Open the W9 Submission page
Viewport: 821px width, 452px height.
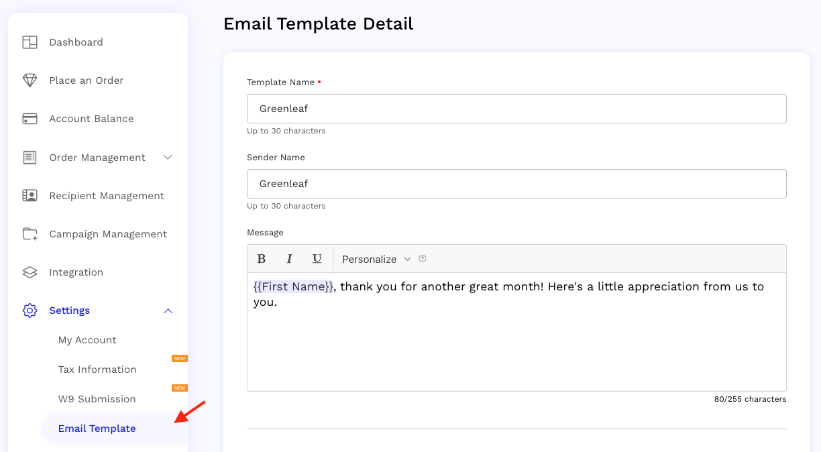click(97, 398)
